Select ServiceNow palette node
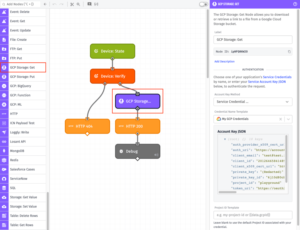300x230 pixels. click(23, 179)
